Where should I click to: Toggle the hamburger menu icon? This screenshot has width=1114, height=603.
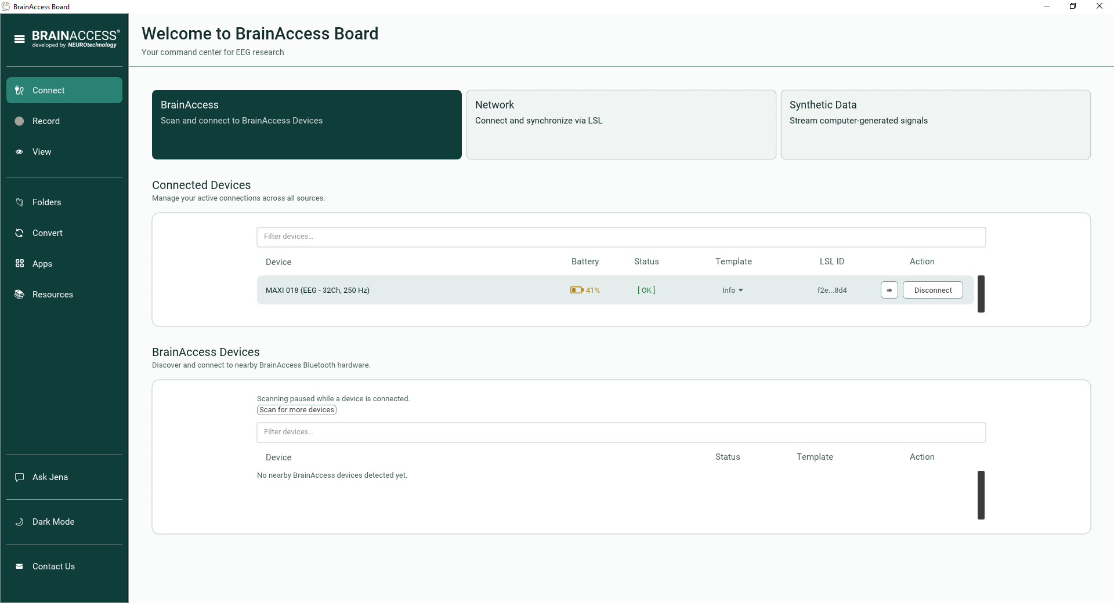click(x=20, y=39)
